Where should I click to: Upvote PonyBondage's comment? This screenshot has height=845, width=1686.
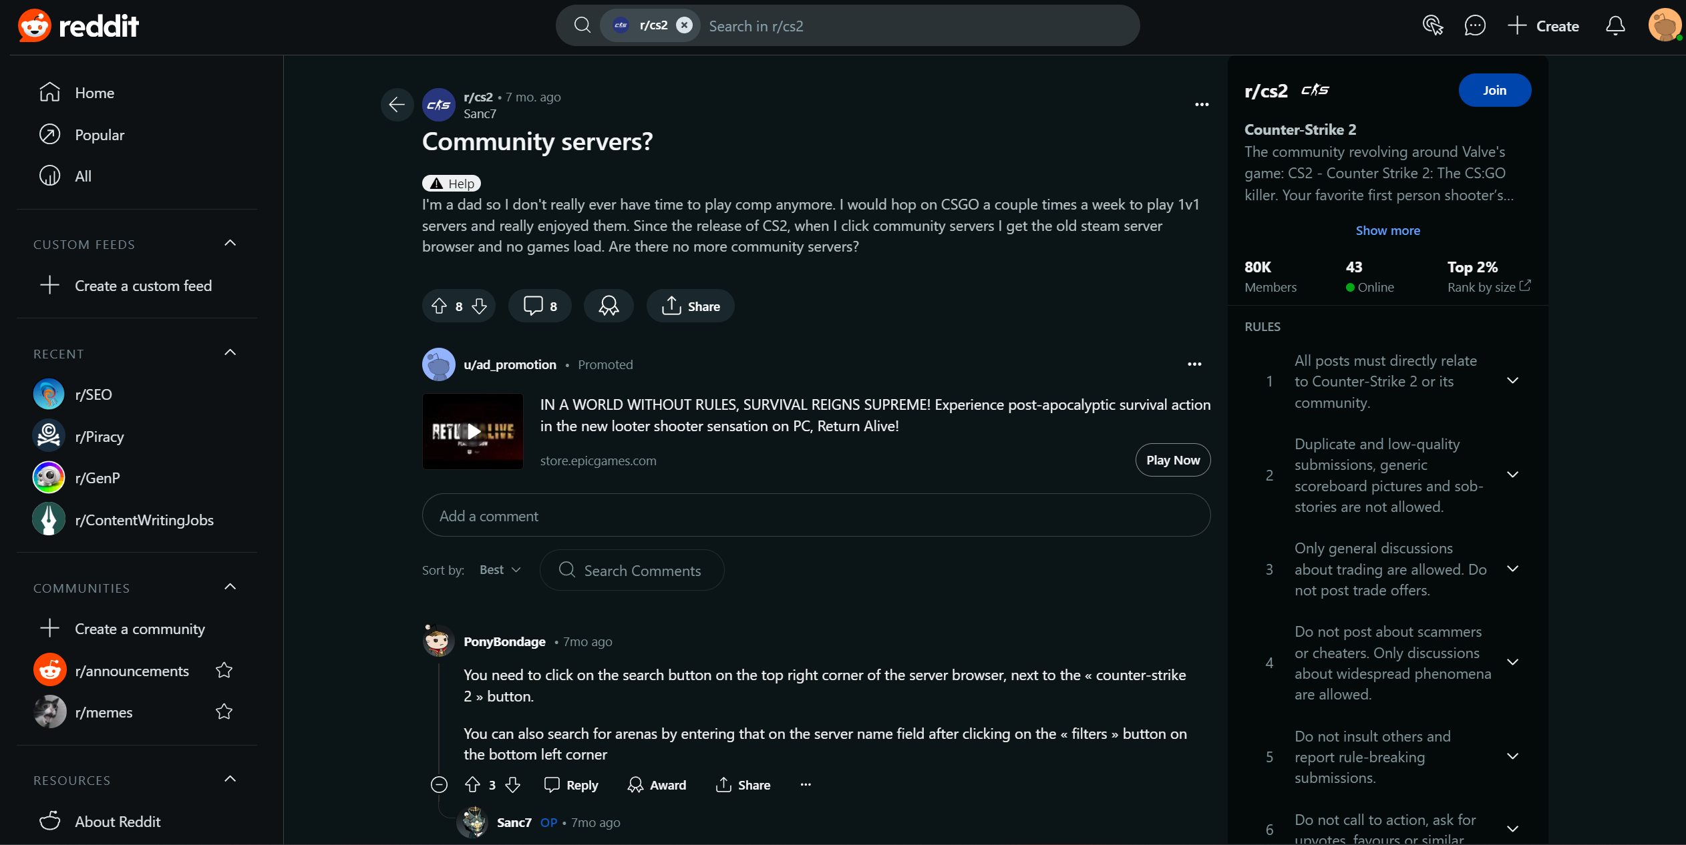tap(472, 785)
